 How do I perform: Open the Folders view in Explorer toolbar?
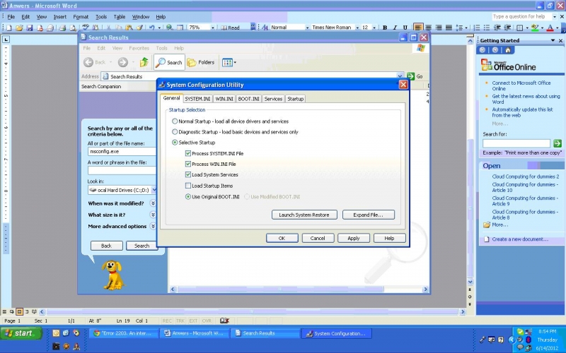tap(201, 62)
